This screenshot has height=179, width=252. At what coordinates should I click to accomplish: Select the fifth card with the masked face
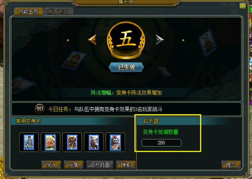(115, 142)
